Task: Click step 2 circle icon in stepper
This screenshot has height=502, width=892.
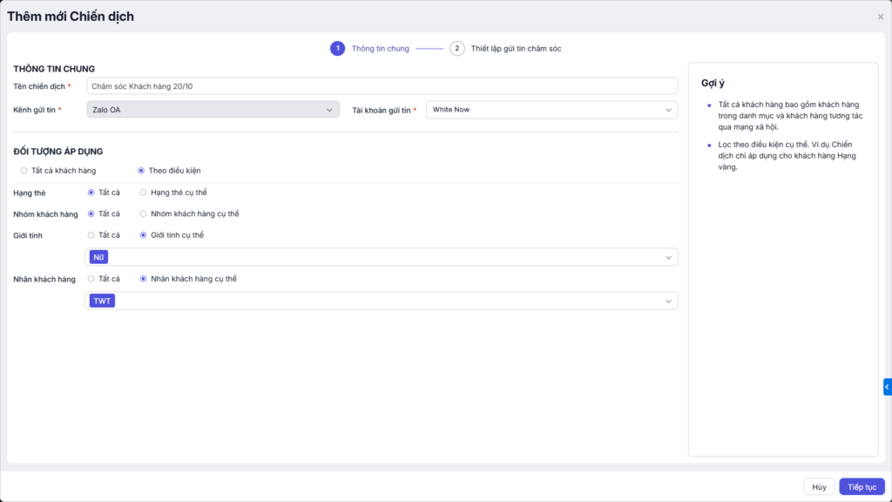Action: 457,49
